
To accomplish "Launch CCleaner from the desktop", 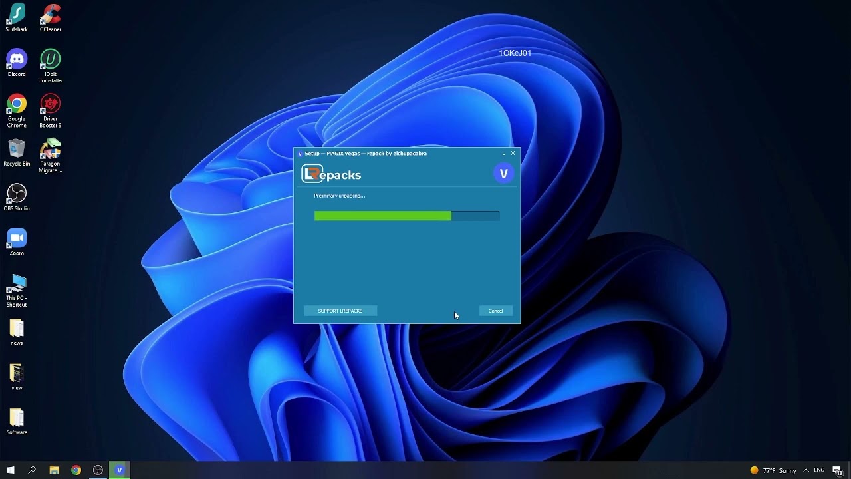I will point(51,18).
